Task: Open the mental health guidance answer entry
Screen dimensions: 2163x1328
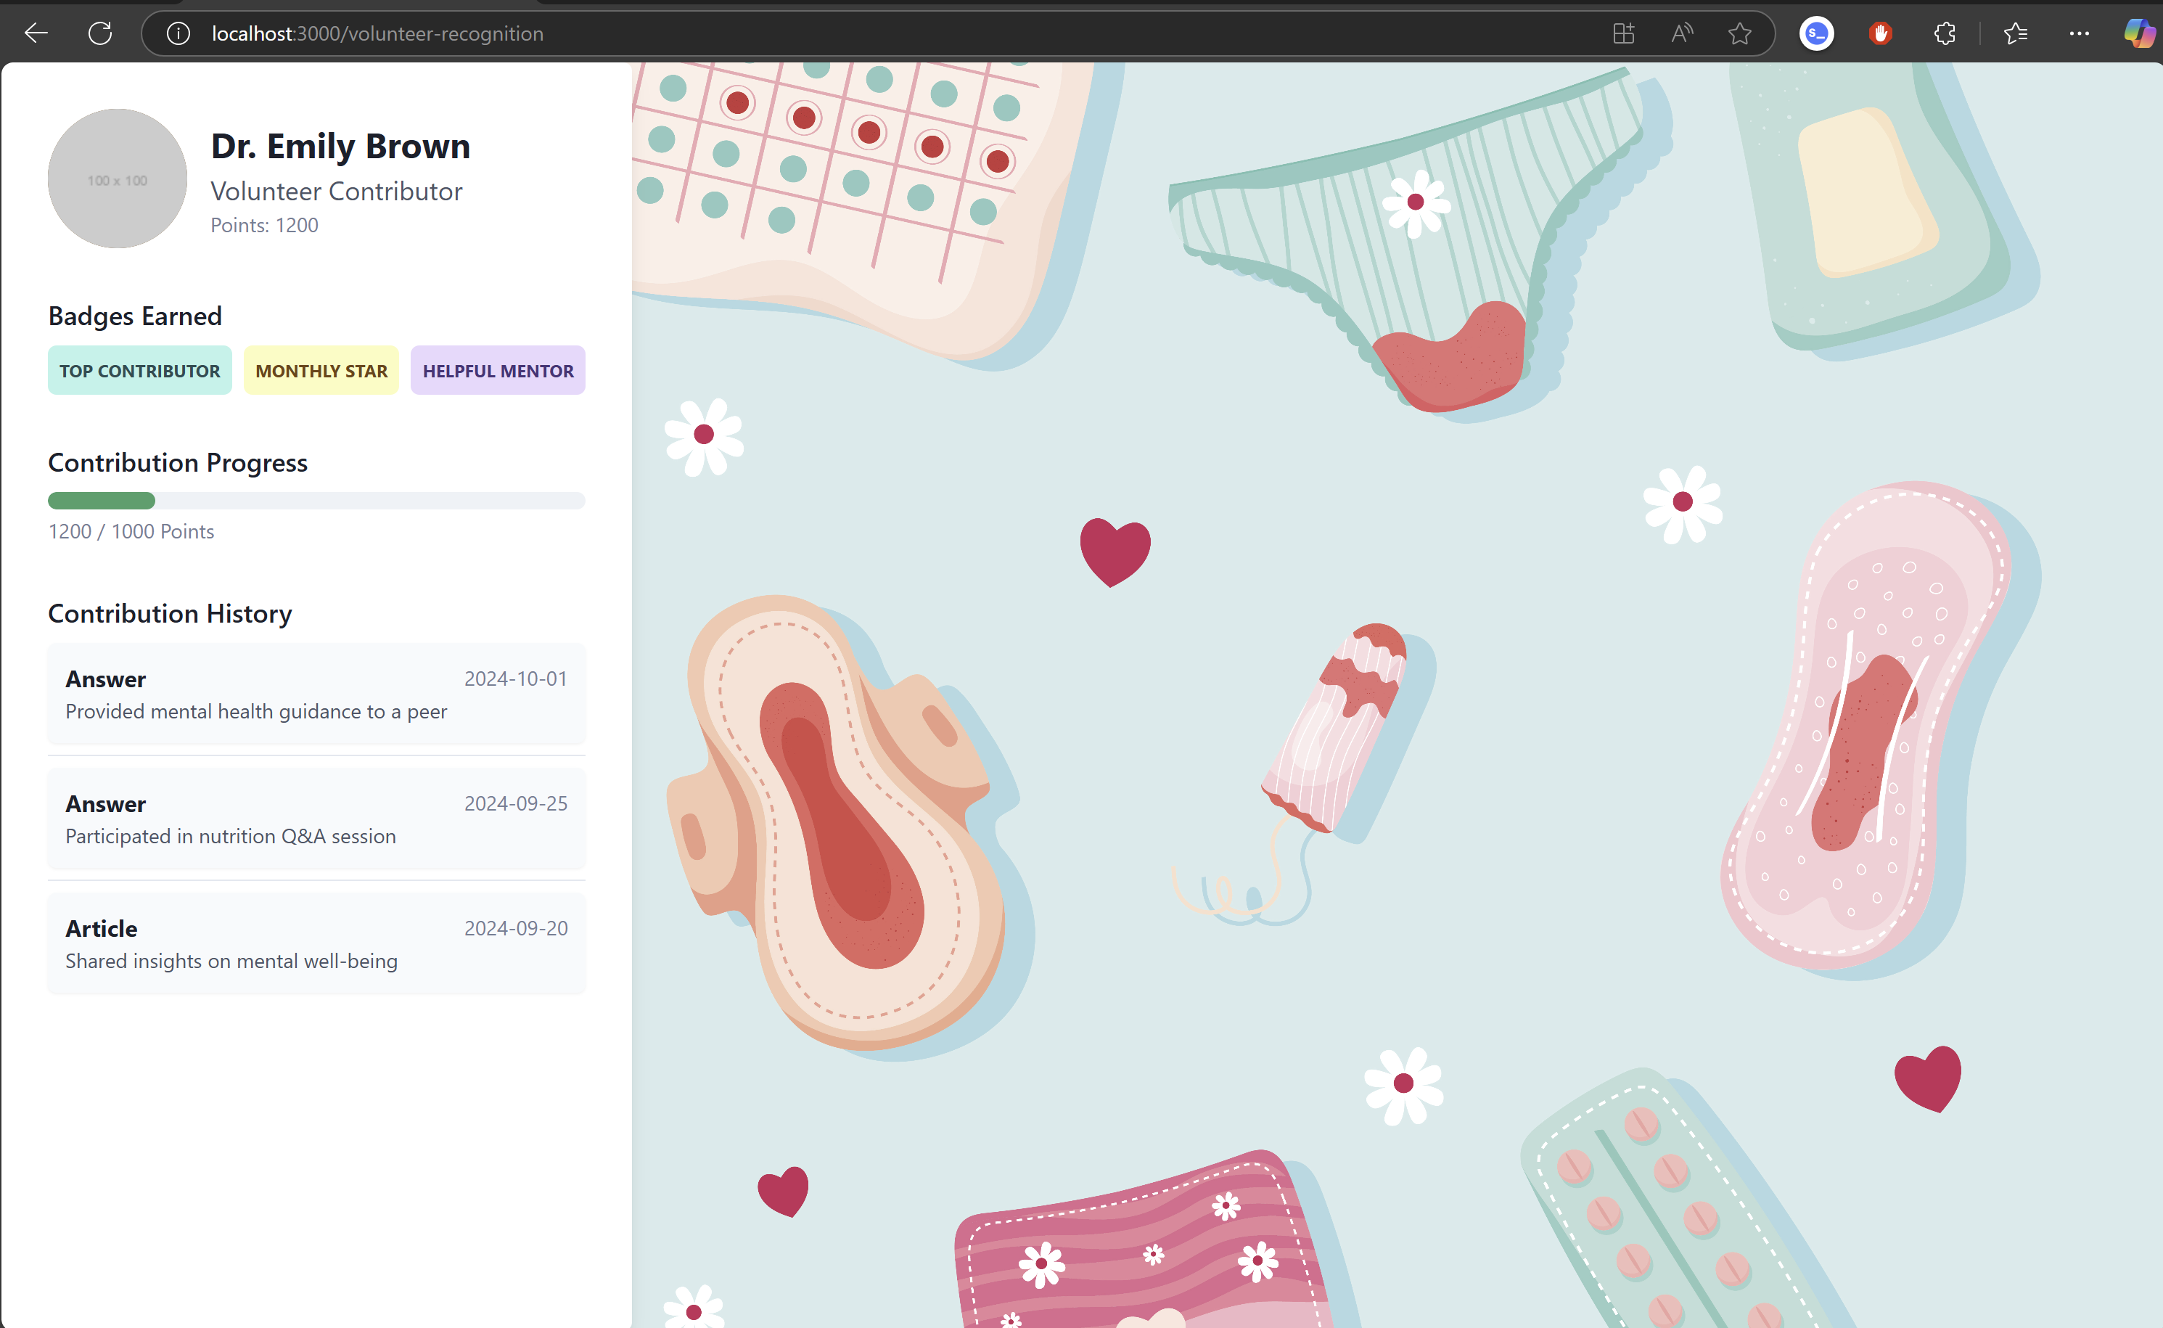Action: (316, 694)
